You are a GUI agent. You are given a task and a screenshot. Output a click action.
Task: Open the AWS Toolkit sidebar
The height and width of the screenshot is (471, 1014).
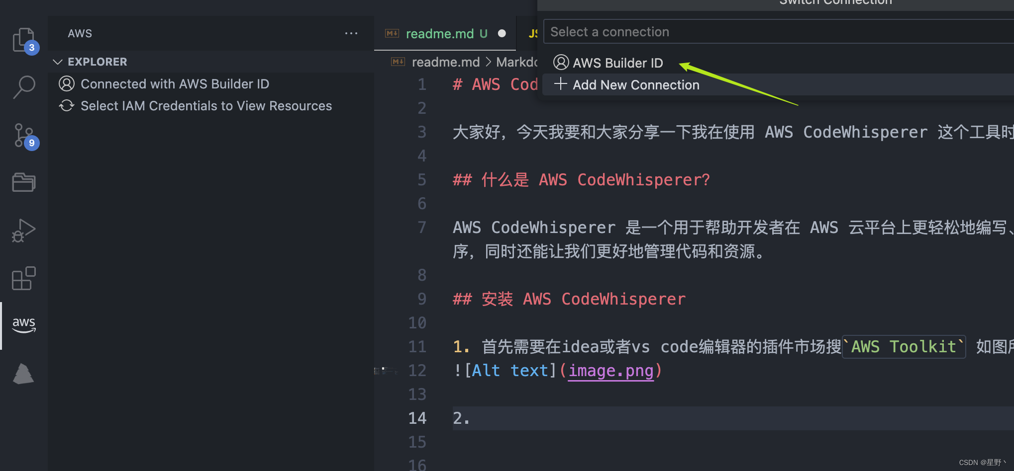click(24, 325)
